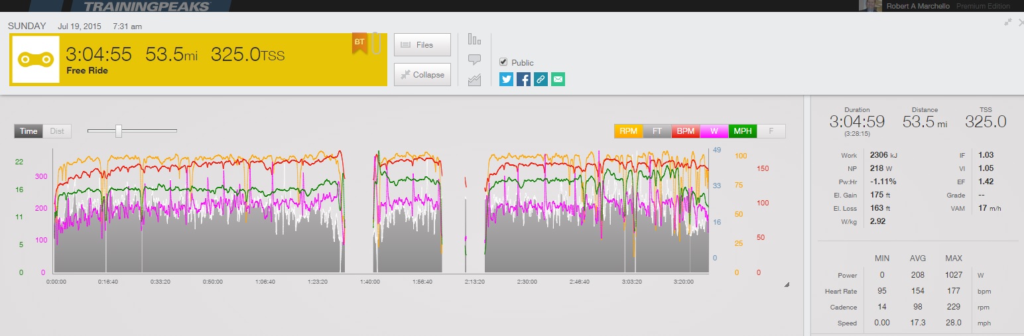Image resolution: width=1024 pixels, height=336 pixels.
Task: Hide the W power series
Action: pos(714,131)
